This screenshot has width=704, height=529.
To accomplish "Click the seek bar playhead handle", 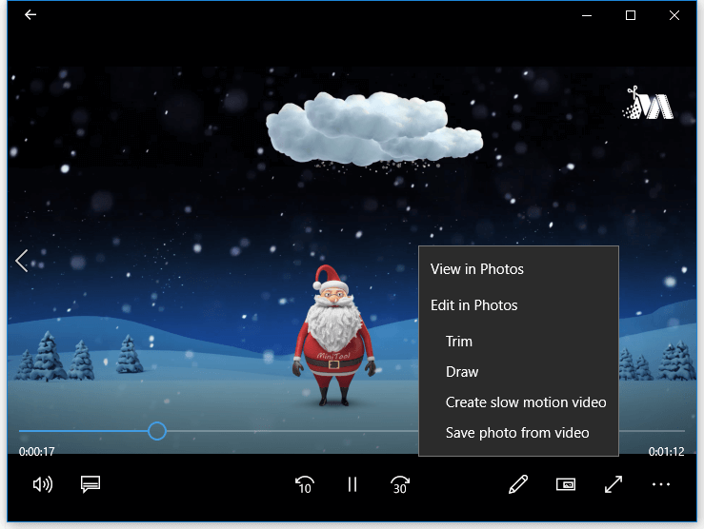I will [157, 431].
